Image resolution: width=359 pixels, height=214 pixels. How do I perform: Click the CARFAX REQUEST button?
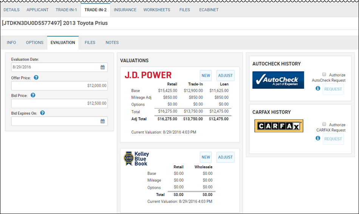pos(333,139)
